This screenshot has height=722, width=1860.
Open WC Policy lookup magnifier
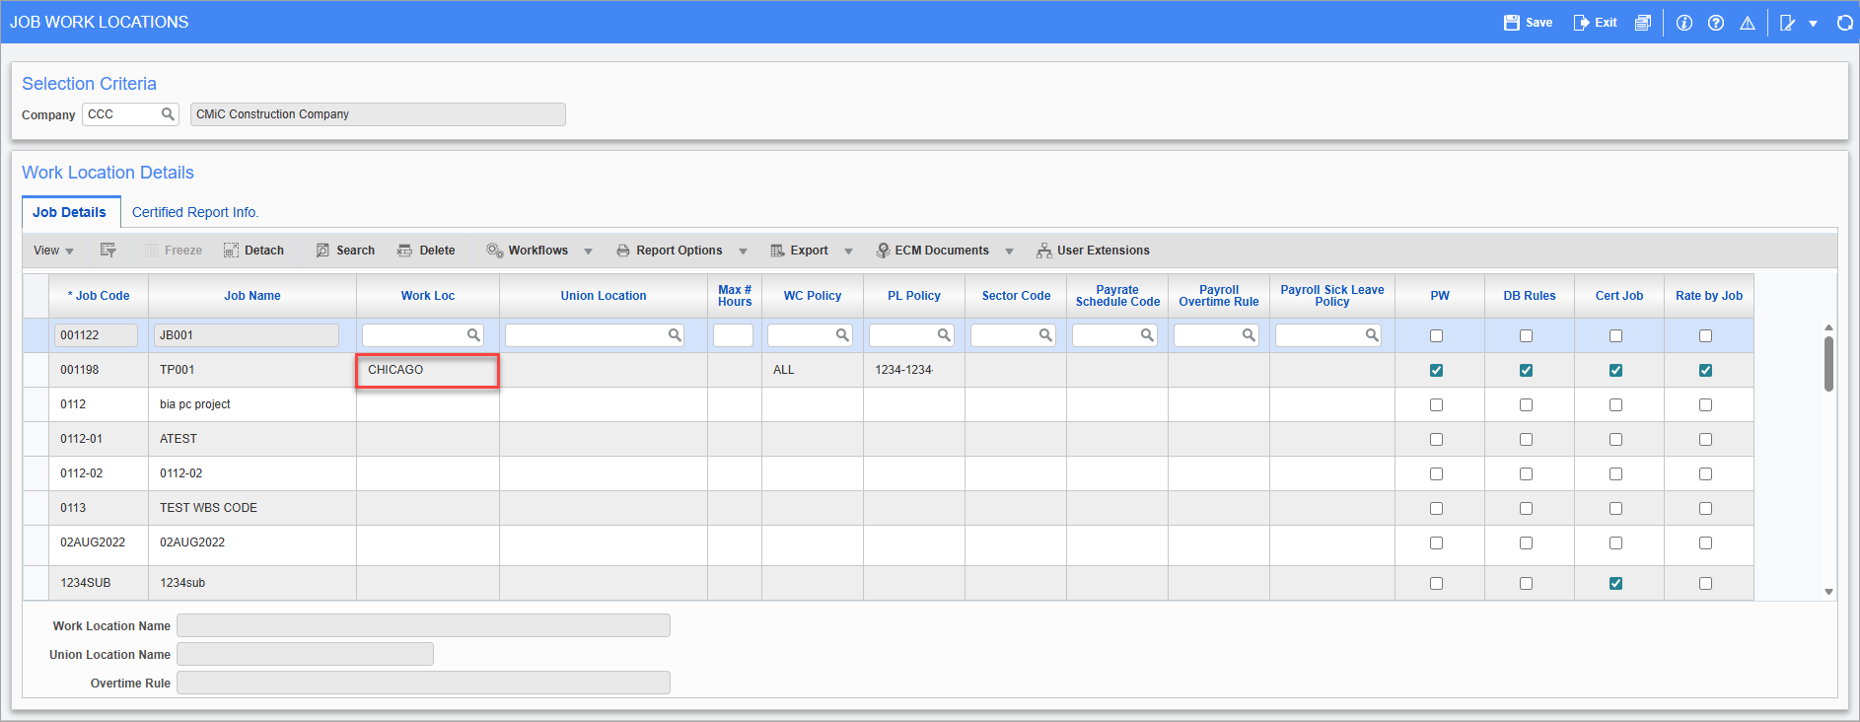click(x=842, y=335)
